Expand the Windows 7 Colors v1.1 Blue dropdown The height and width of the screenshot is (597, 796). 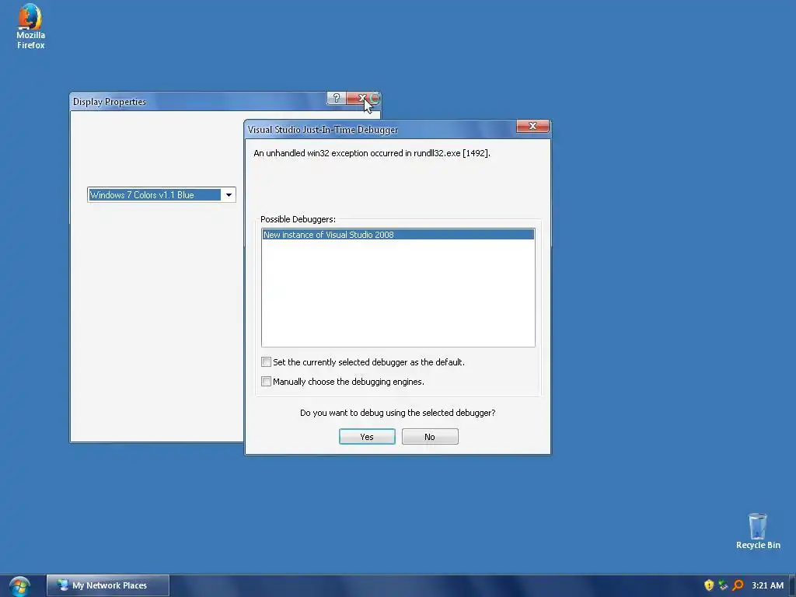click(x=229, y=195)
